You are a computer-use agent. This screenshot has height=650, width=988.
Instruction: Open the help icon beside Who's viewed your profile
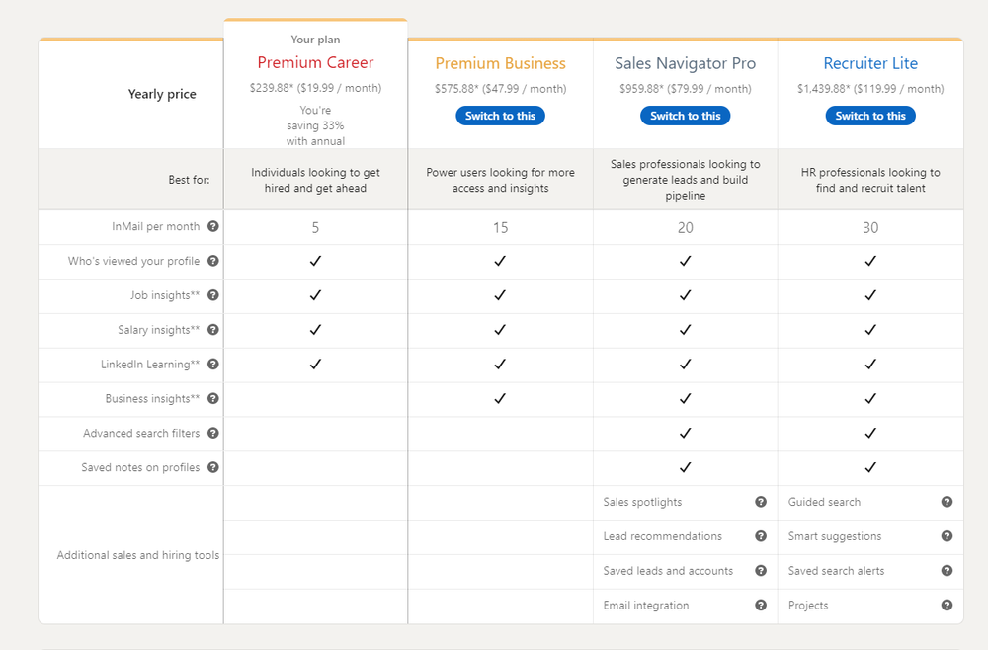[x=213, y=261]
